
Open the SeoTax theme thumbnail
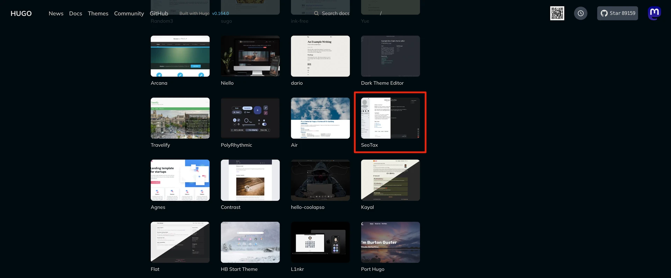(390, 118)
